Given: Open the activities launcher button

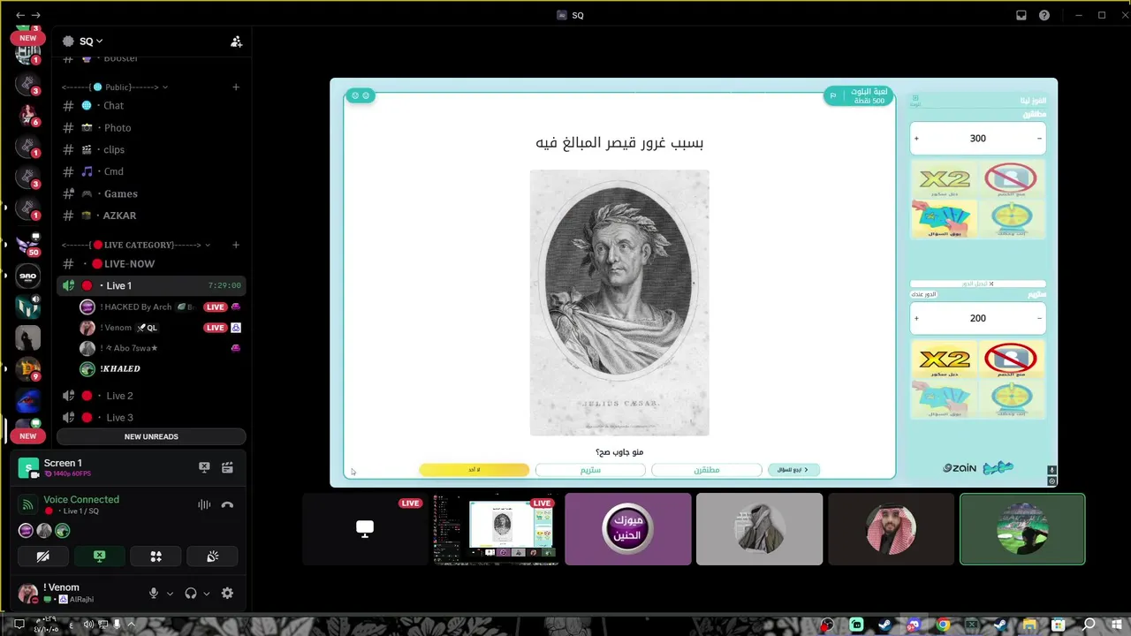Looking at the screenshot, I should pos(156,556).
